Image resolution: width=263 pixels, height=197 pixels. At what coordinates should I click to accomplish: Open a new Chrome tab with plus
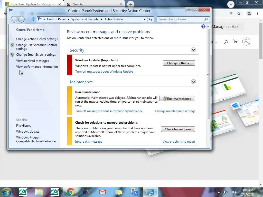131,4
